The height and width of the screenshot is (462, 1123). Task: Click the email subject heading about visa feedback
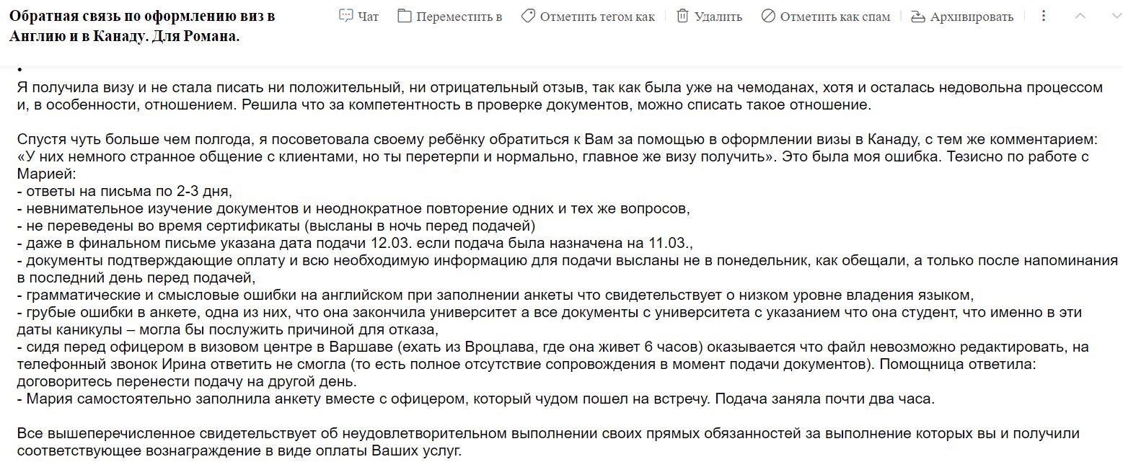point(141,22)
